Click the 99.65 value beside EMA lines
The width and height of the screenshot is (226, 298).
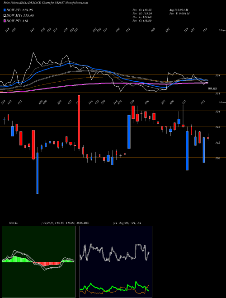[212, 88]
